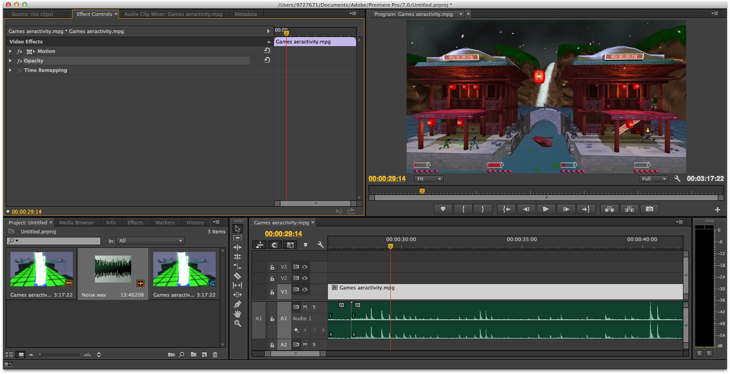Select the Track Select tool

[237, 238]
